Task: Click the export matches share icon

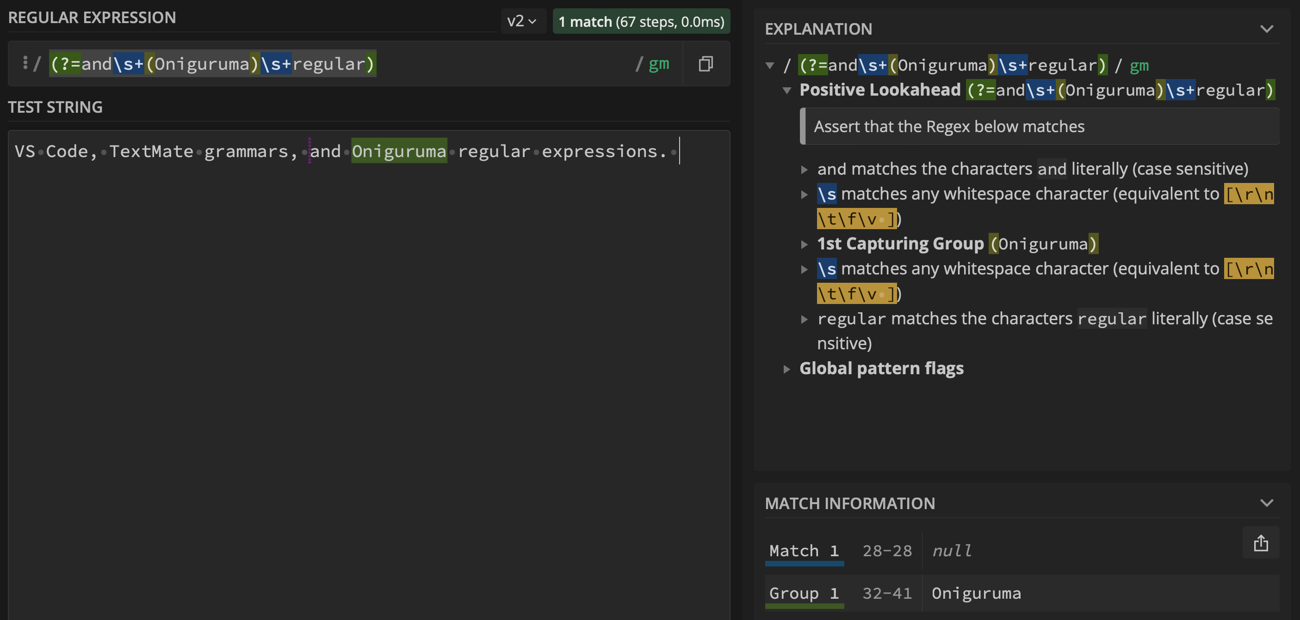Action: 1260,543
